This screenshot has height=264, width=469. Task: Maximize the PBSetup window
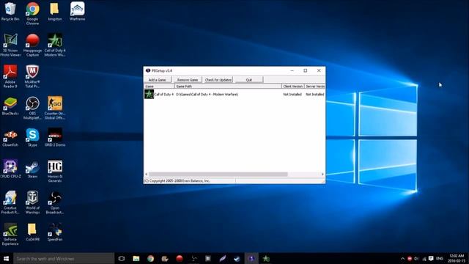coord(306,70)
